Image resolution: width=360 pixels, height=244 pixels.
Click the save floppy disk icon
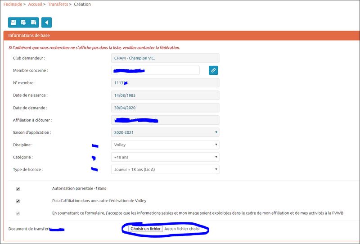coord(13,23)
